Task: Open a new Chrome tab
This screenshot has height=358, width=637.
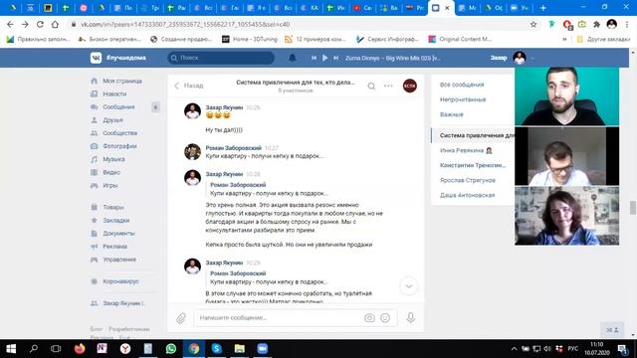Action: pos(542,8)
